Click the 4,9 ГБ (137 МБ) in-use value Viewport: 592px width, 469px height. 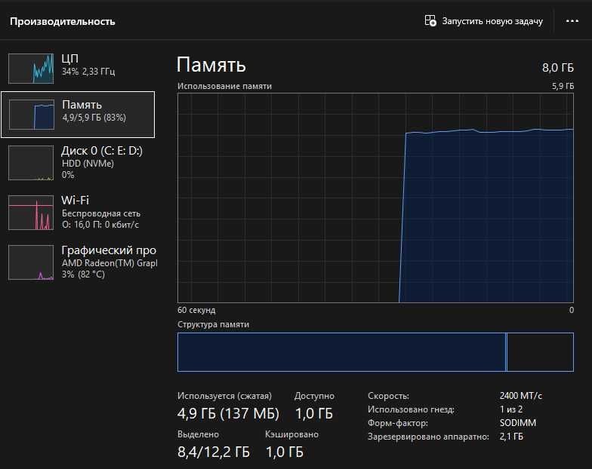[228, 413]
